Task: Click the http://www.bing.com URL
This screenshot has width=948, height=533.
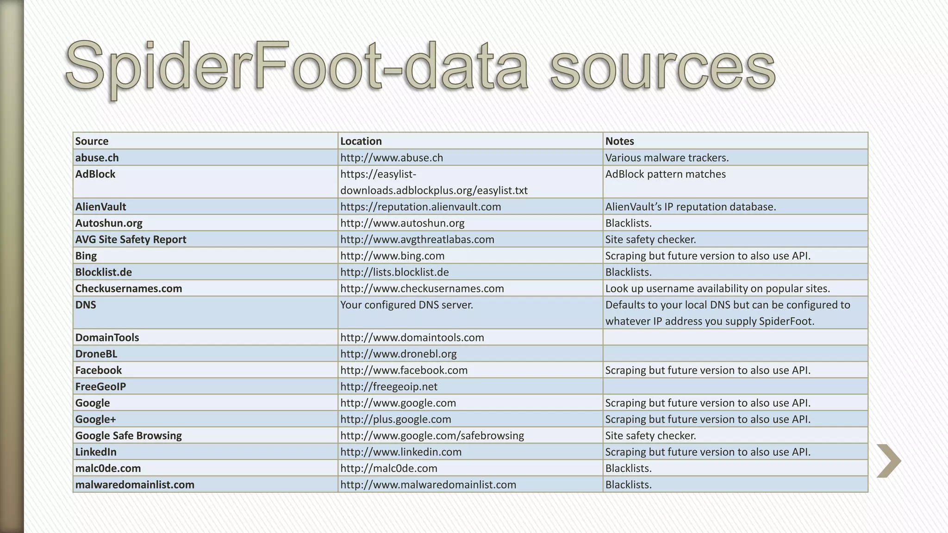Action: (x=392, y=256)
